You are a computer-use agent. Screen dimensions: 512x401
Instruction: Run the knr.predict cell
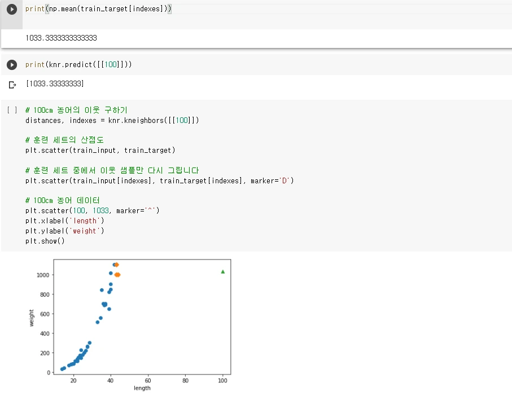(12, 65)
